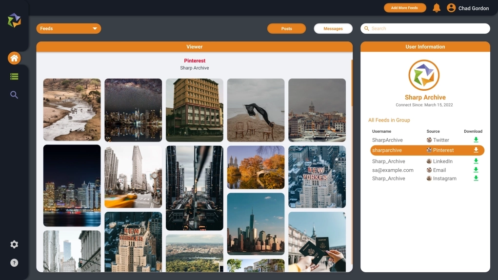Open the notifications bell
The height and width of the screenshot is (280, 498).
437,8
